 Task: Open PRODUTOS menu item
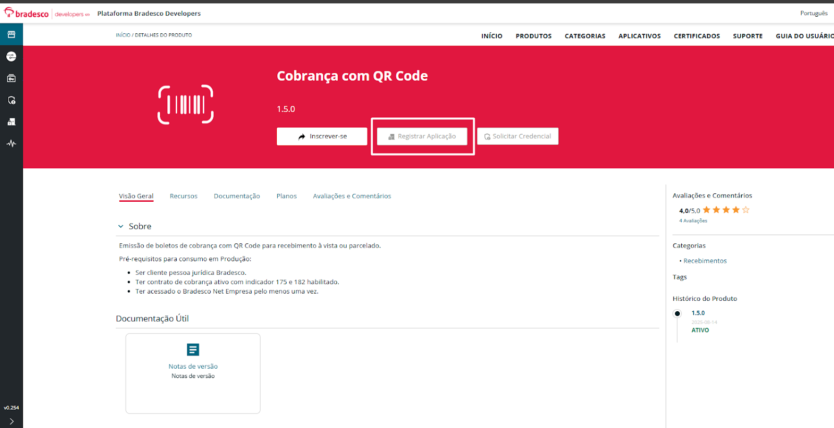tap(534, 36)
